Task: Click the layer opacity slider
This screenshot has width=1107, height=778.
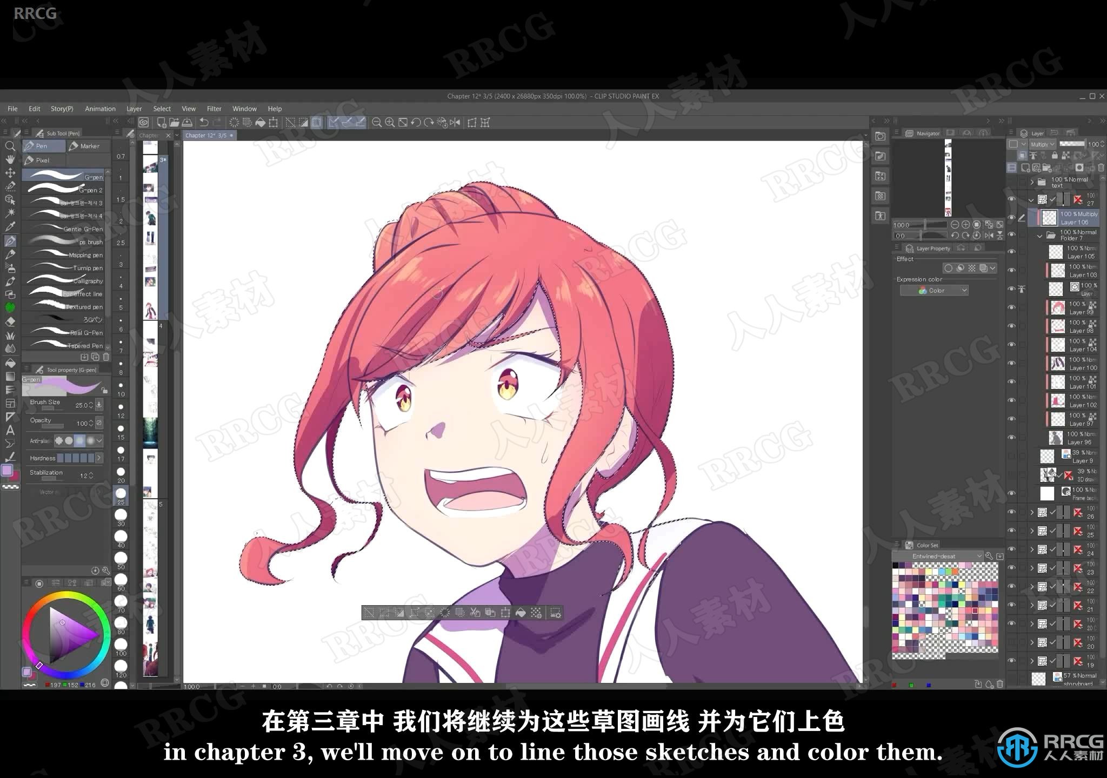Action: coord(1072,144)
